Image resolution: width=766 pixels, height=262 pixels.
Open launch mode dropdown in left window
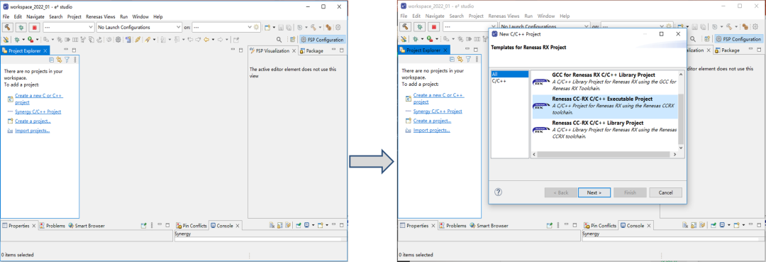68,28
